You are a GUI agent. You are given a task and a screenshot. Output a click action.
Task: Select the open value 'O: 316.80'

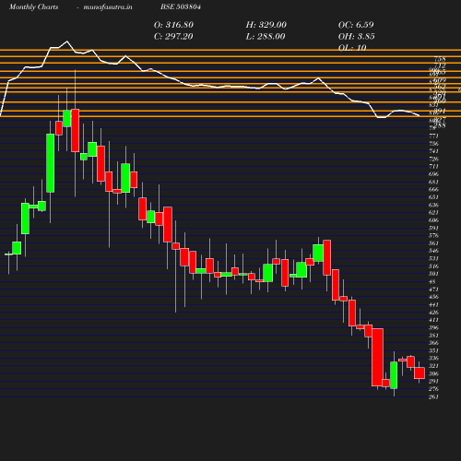point(173,25)
